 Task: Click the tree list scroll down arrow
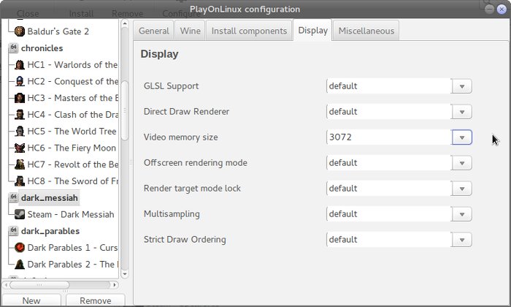click(x=125, y=274)
